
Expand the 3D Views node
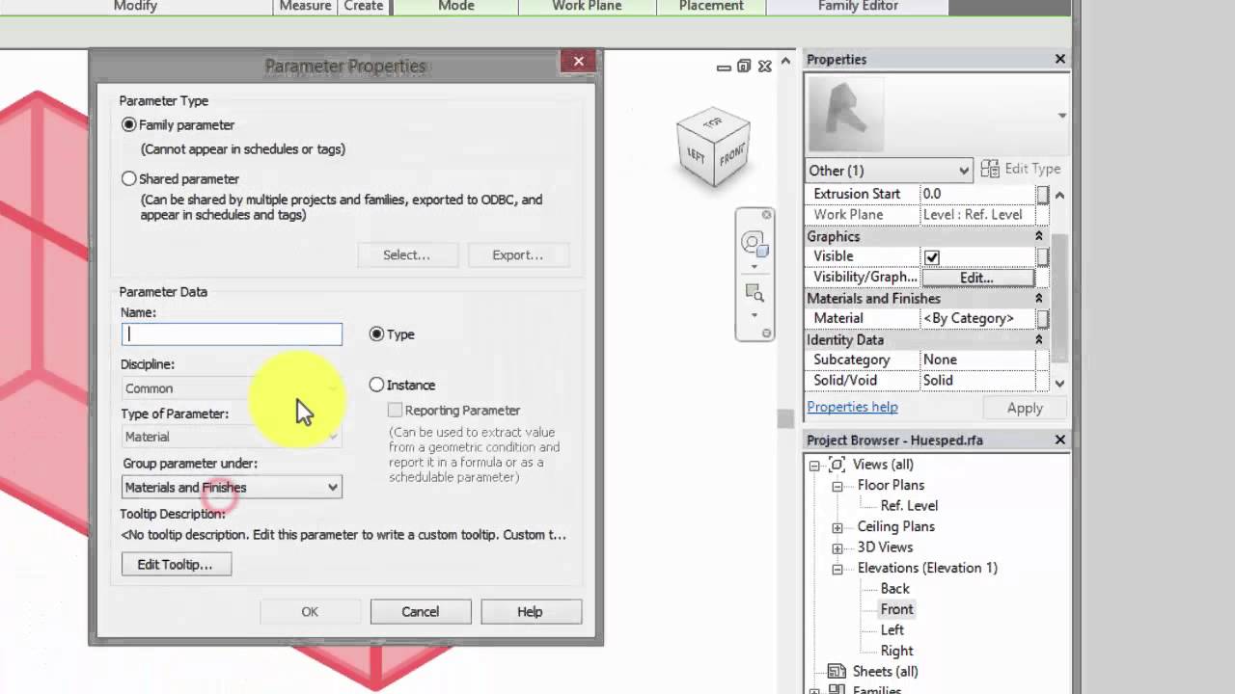click(x=837, y=548)
